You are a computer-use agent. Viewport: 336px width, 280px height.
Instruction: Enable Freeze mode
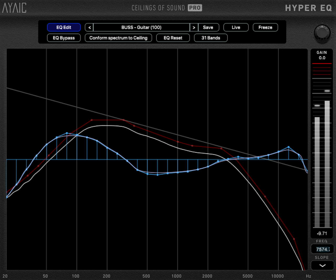pyautogui.click(x=265, y=27)
